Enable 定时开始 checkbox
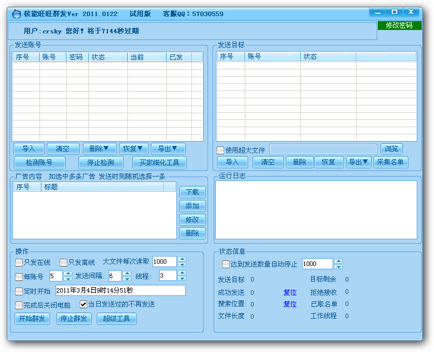Image resolution: width=434 pixels, height=352 pixels. click(19, 291)
